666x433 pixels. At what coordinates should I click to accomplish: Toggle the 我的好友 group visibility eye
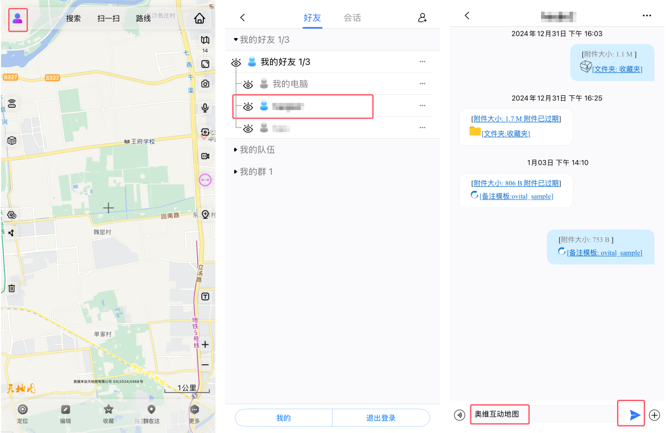236,62
